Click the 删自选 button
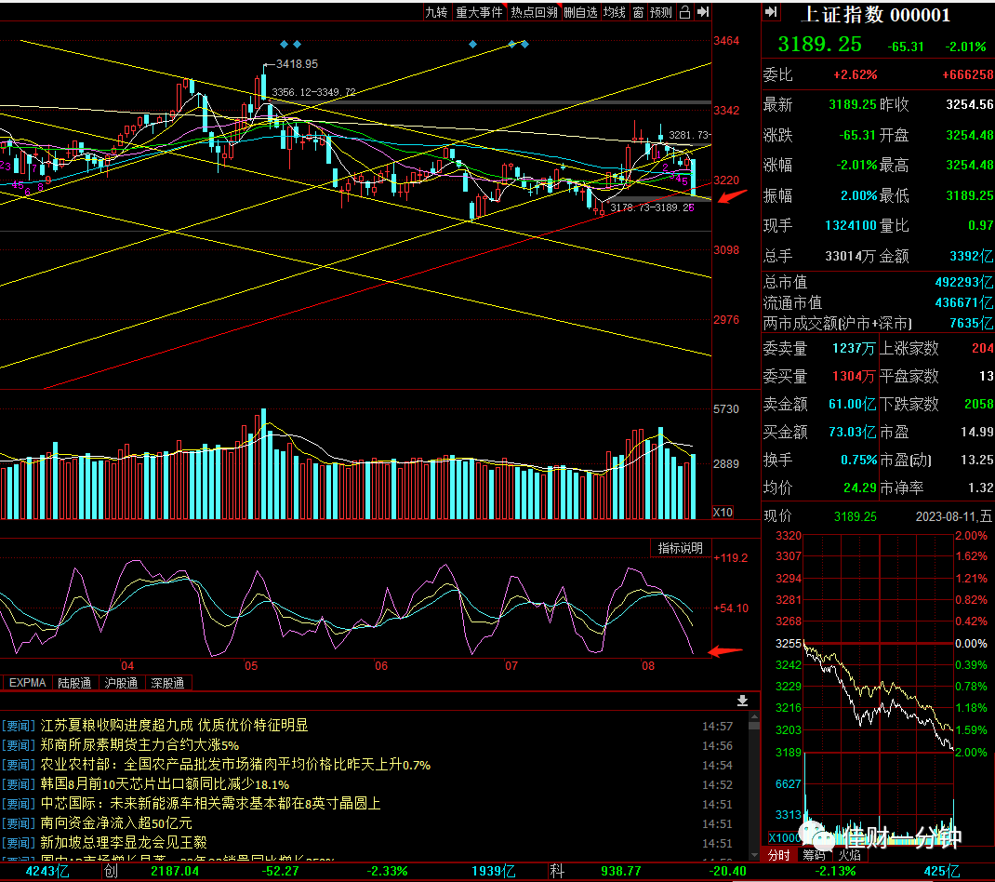Image resolution: width=995 pixels, height=882 pixels. click(x=580, y=12)
